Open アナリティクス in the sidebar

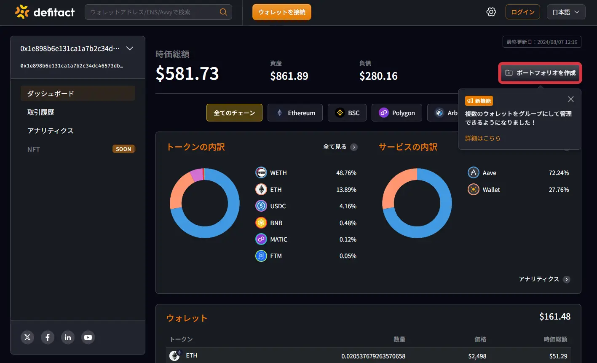point(51,131)
